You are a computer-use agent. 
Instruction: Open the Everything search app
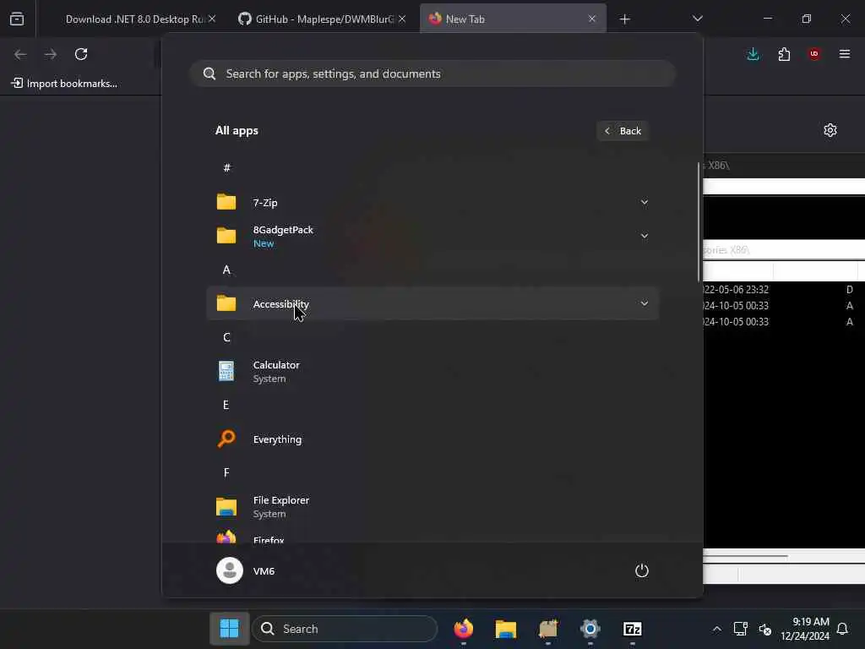coord(432,439)
